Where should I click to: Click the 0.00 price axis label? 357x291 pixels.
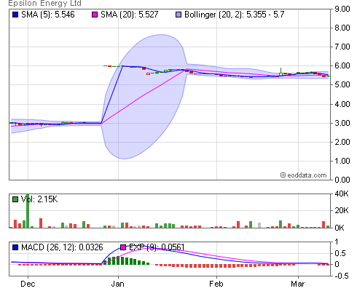click(x=342, y=180)
